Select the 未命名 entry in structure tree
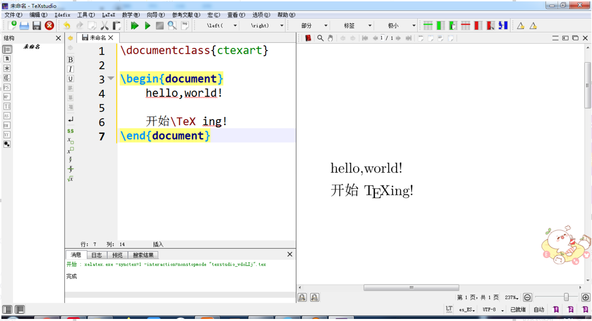 pos(32,47)
